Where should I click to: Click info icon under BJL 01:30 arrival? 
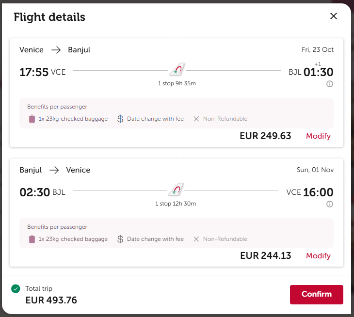tap(330, 84)
